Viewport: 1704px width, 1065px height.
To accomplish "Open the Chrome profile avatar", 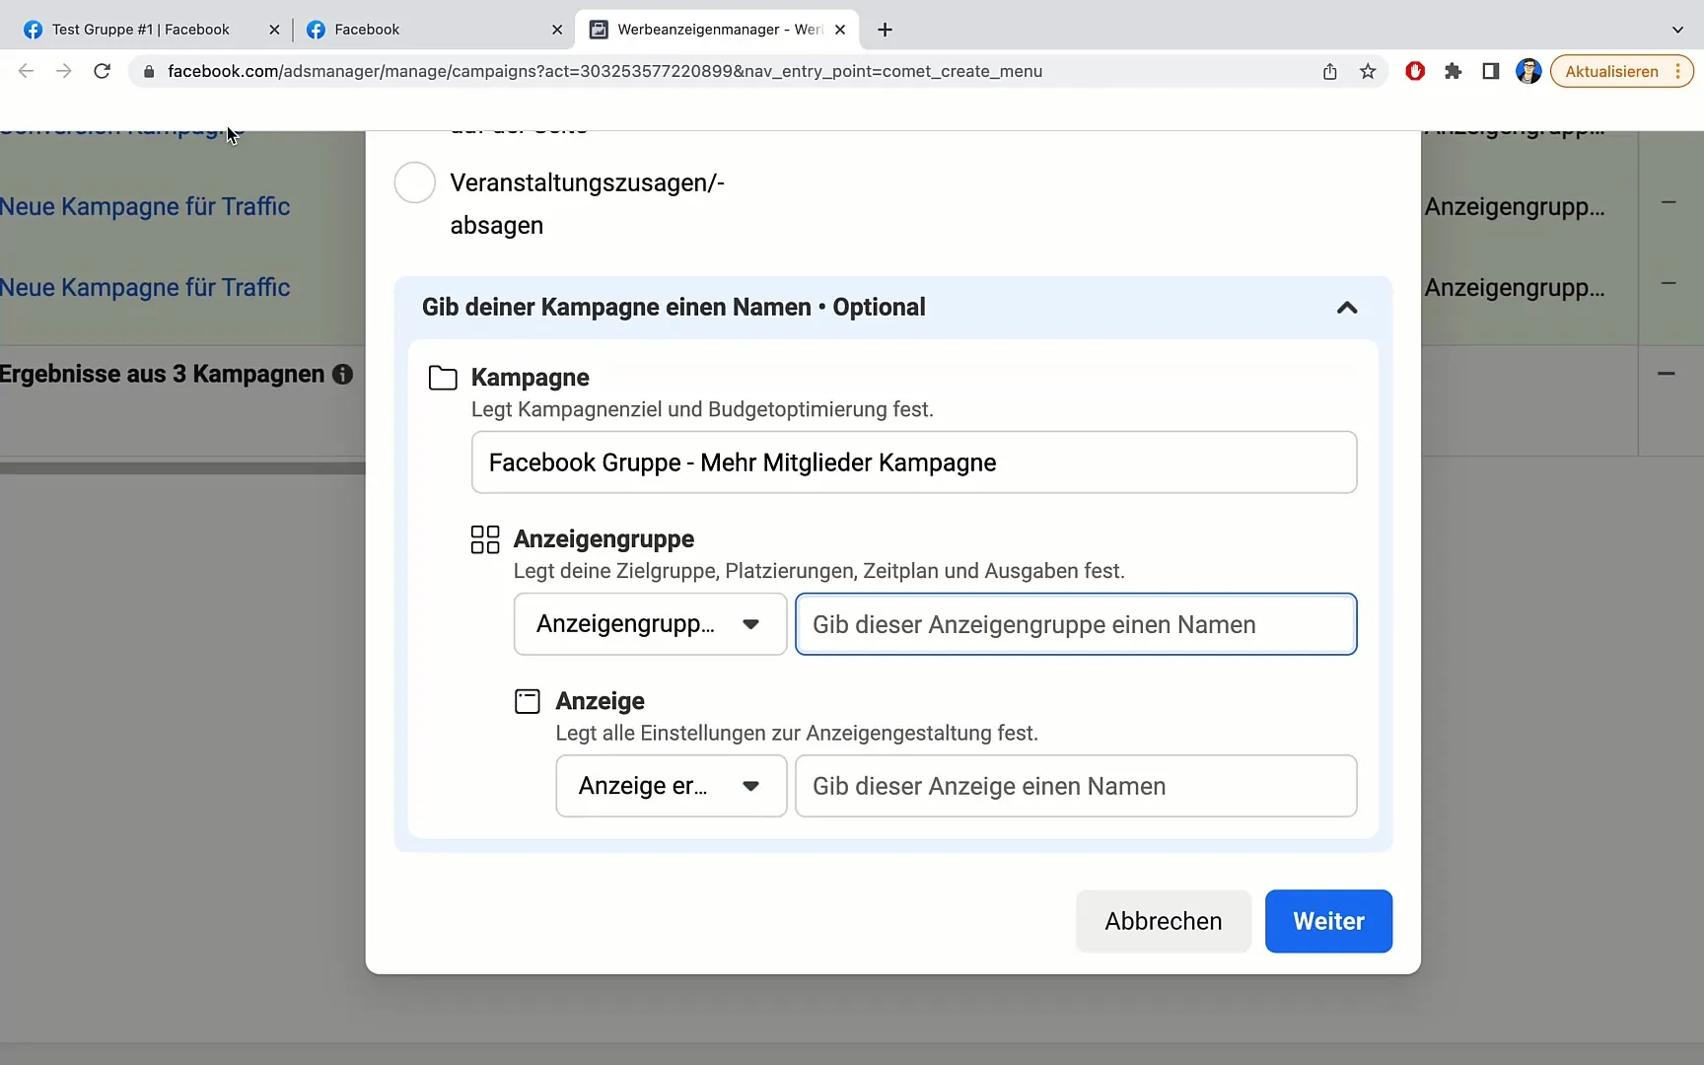I will pos(1528,71).
